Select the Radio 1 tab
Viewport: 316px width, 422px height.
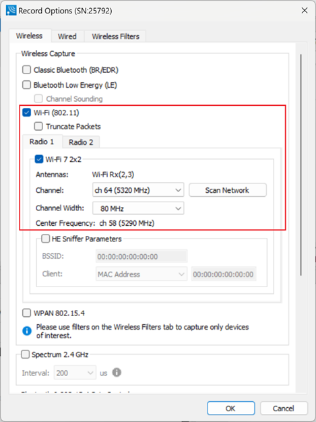pyautogui.click(x=42, y=142)
